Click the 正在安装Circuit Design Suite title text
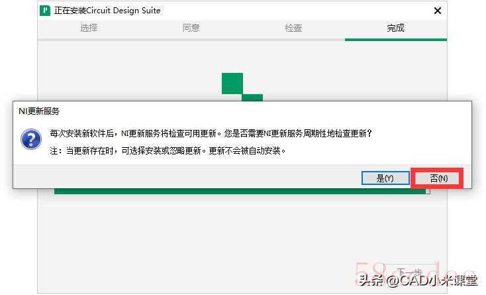 pyautogui.click(x=107, y=11)
